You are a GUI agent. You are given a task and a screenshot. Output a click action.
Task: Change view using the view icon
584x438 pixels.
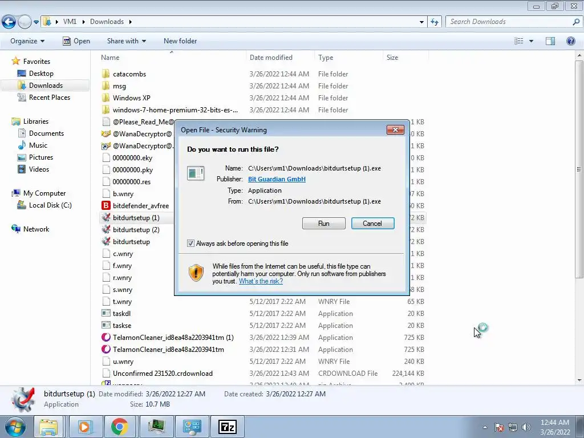[x=519, y=41]
